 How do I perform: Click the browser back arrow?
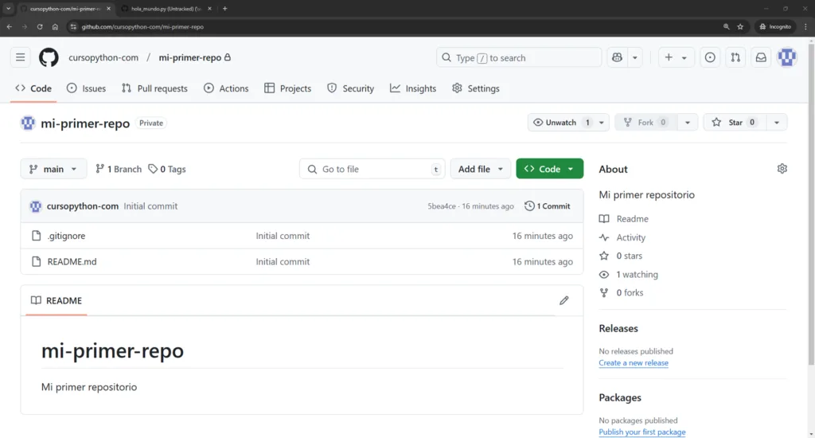10,26
